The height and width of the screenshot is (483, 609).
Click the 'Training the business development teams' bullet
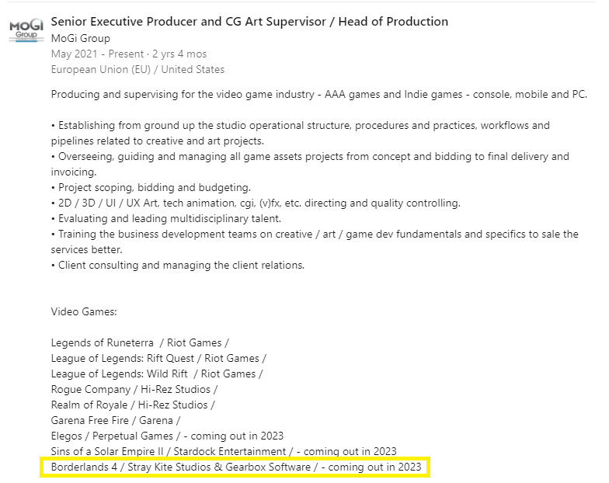[x=315, y=234]
